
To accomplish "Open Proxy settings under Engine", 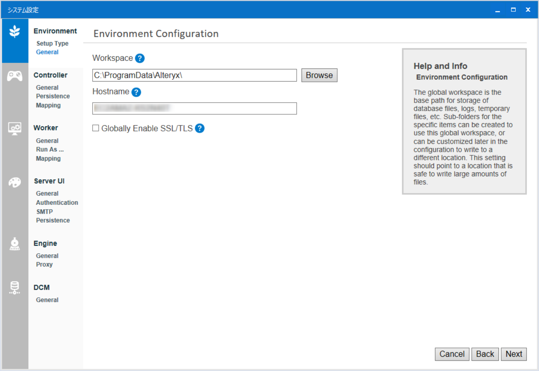I will 44,264.
